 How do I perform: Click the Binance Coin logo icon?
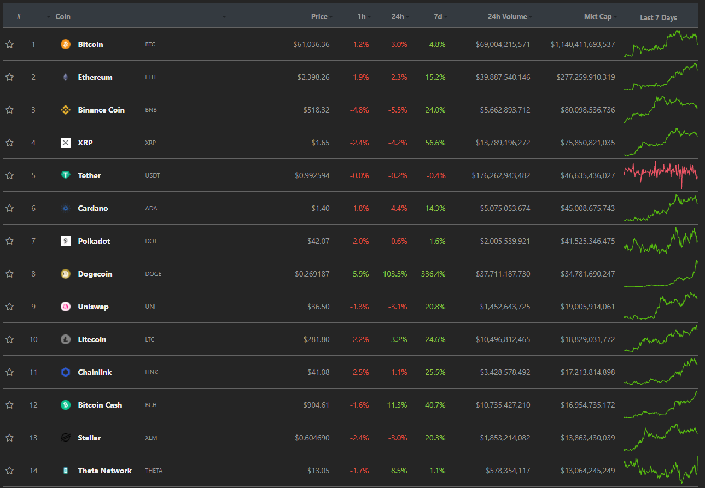click(66, 110)
